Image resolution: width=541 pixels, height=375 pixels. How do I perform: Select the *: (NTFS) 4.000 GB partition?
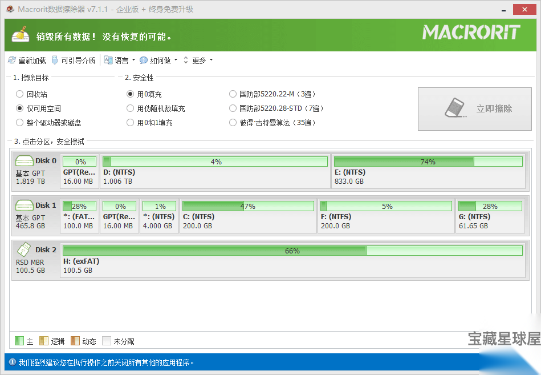click(x=160, y=216)
